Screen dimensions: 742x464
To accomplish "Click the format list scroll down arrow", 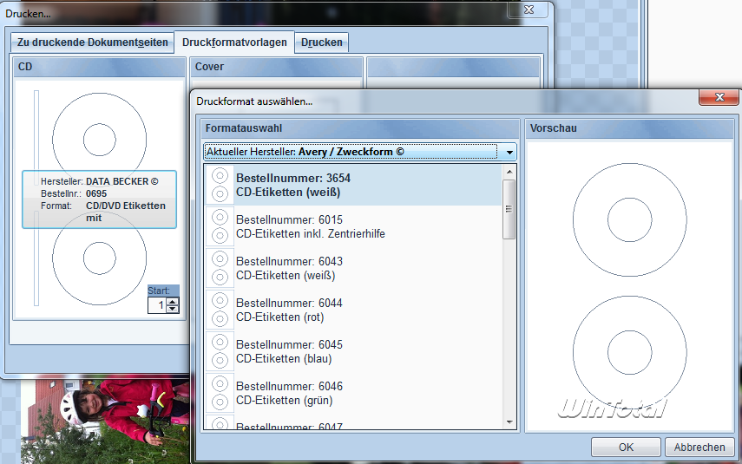I will coord(509,422).
